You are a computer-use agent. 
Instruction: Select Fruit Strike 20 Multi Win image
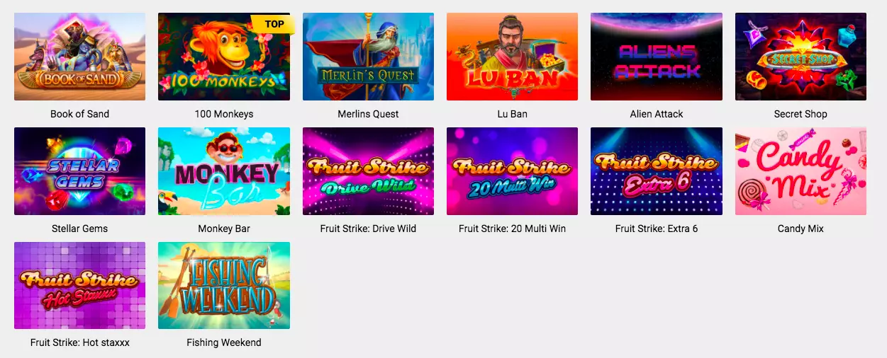click(x=512, y=171)
